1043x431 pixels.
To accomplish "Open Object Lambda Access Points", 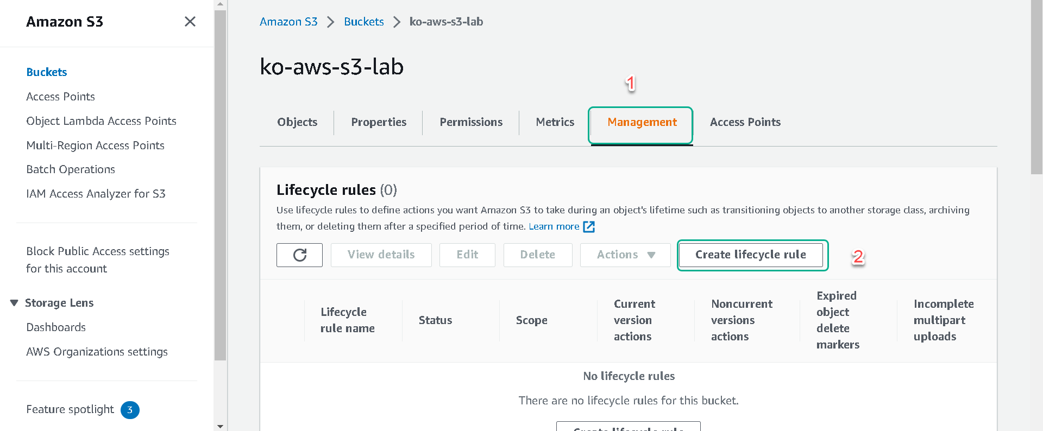I will click(x=101, y=121).
